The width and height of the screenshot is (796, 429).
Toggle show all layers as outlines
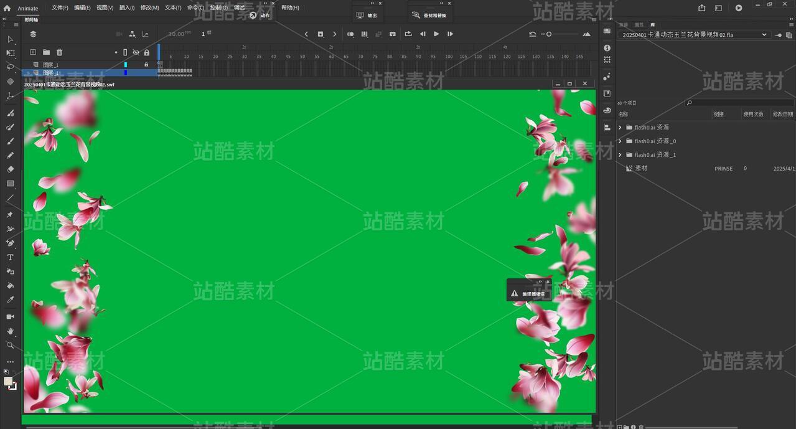coord(125,52)
